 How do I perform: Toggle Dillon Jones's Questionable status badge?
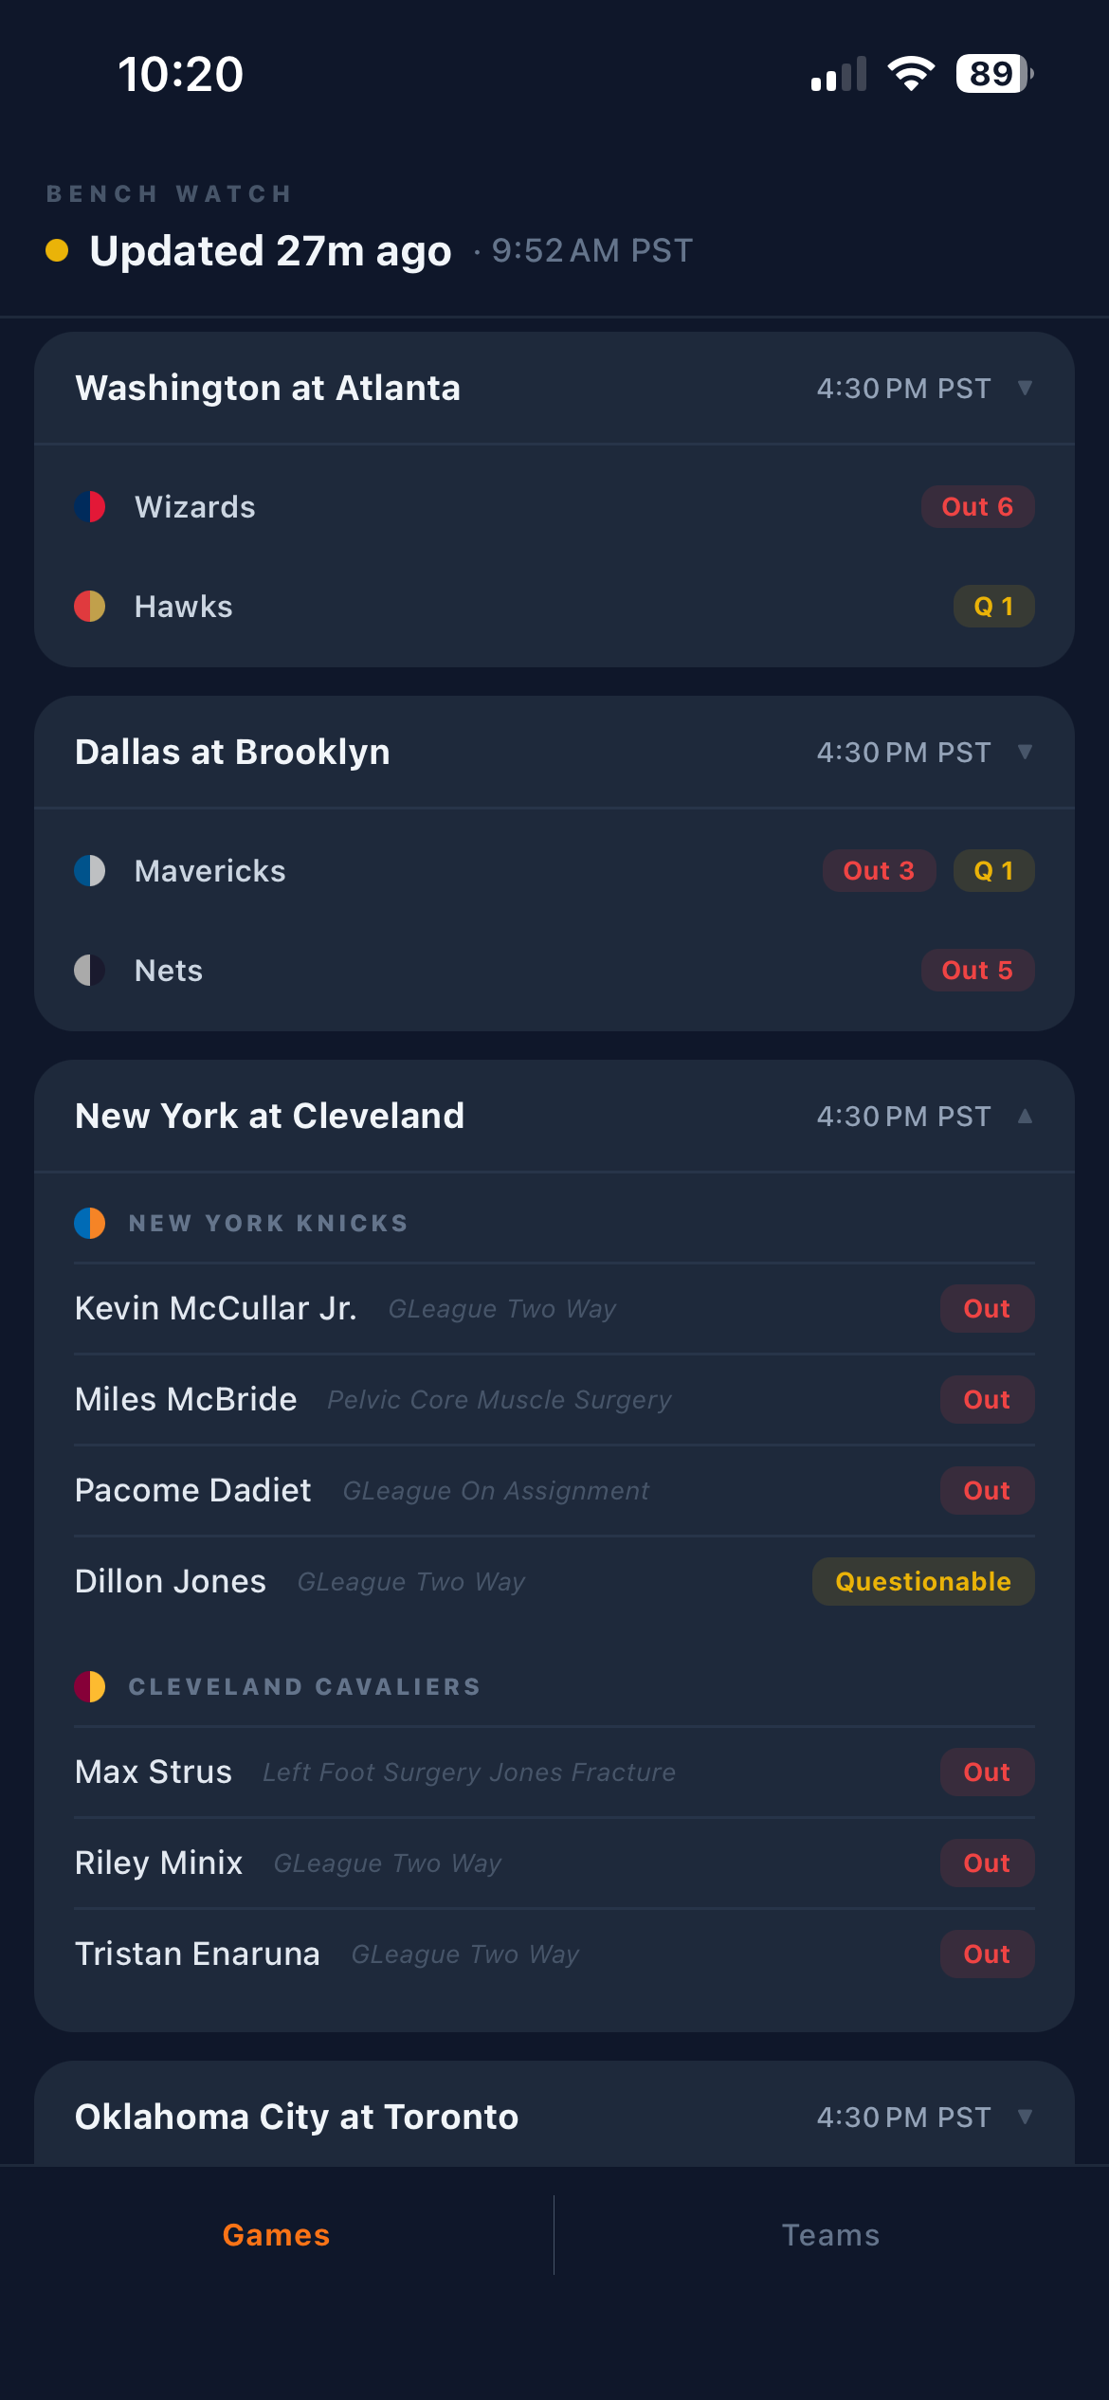(x=922, y=1581)
